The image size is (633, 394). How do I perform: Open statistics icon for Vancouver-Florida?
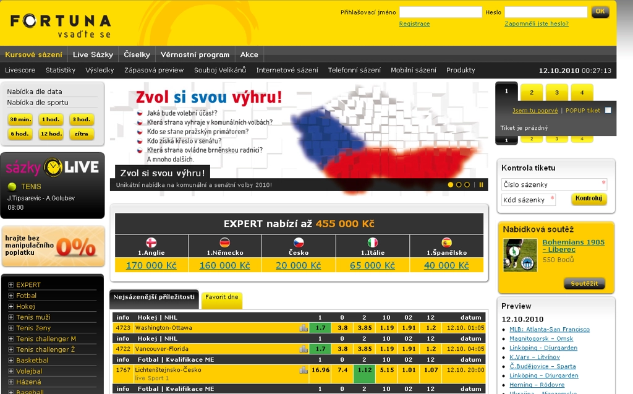click(x=304, y=349)
